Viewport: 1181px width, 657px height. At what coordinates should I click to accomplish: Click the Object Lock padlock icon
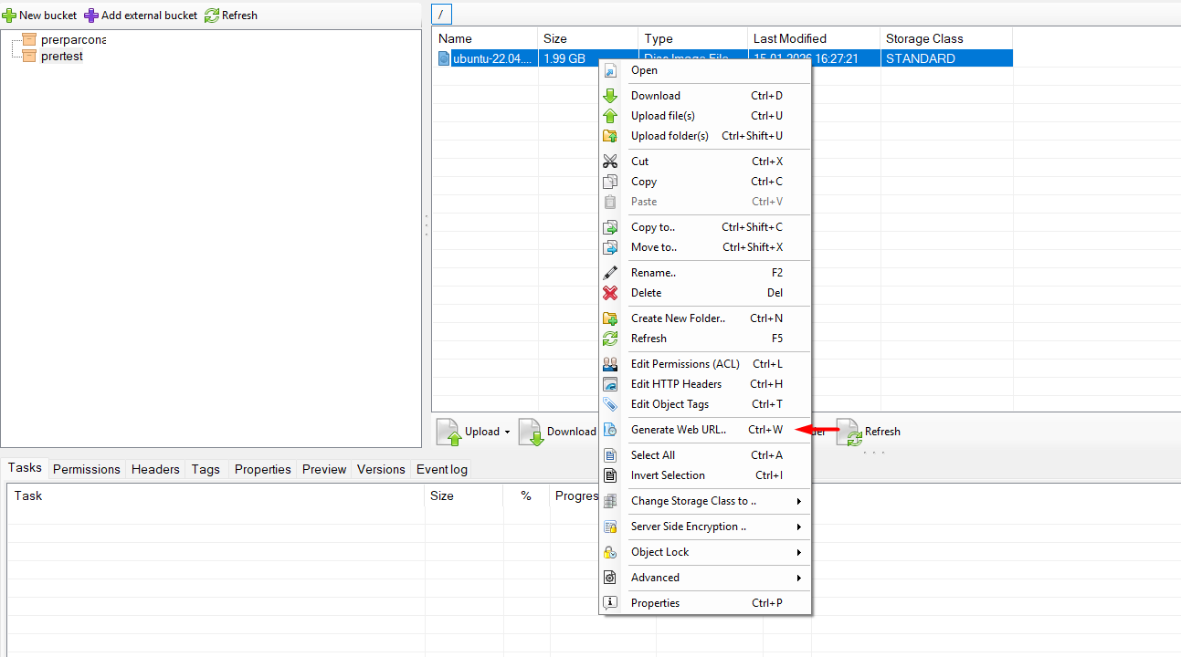pos(610,552)
